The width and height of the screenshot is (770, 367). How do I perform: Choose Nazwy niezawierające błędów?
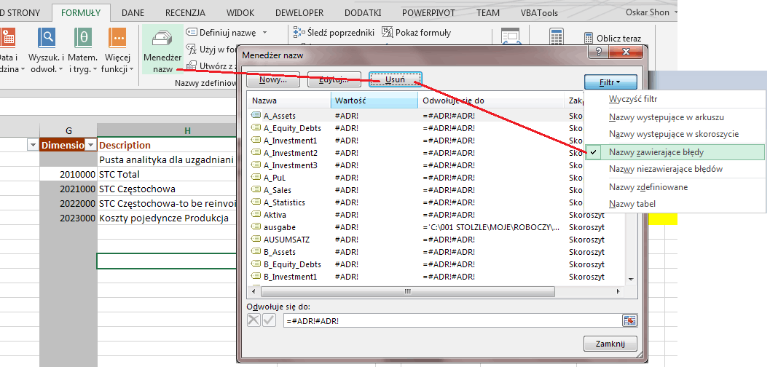[x=675, y=169]
